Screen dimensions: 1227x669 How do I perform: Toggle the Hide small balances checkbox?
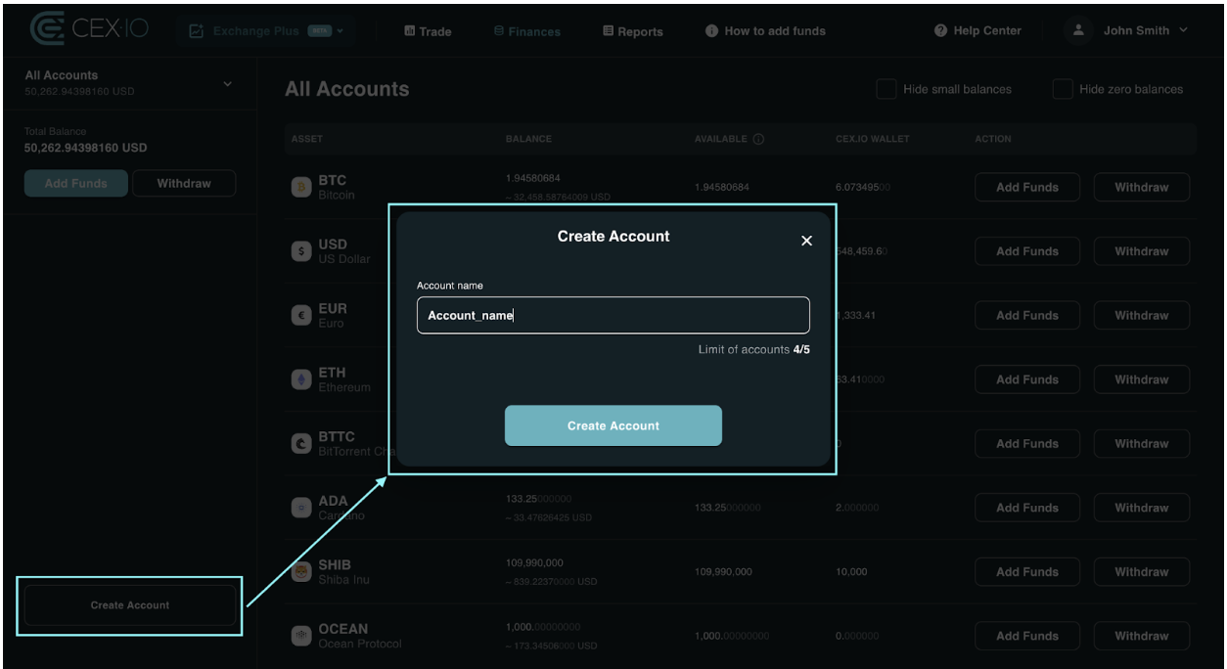click(x=886, y=89)
